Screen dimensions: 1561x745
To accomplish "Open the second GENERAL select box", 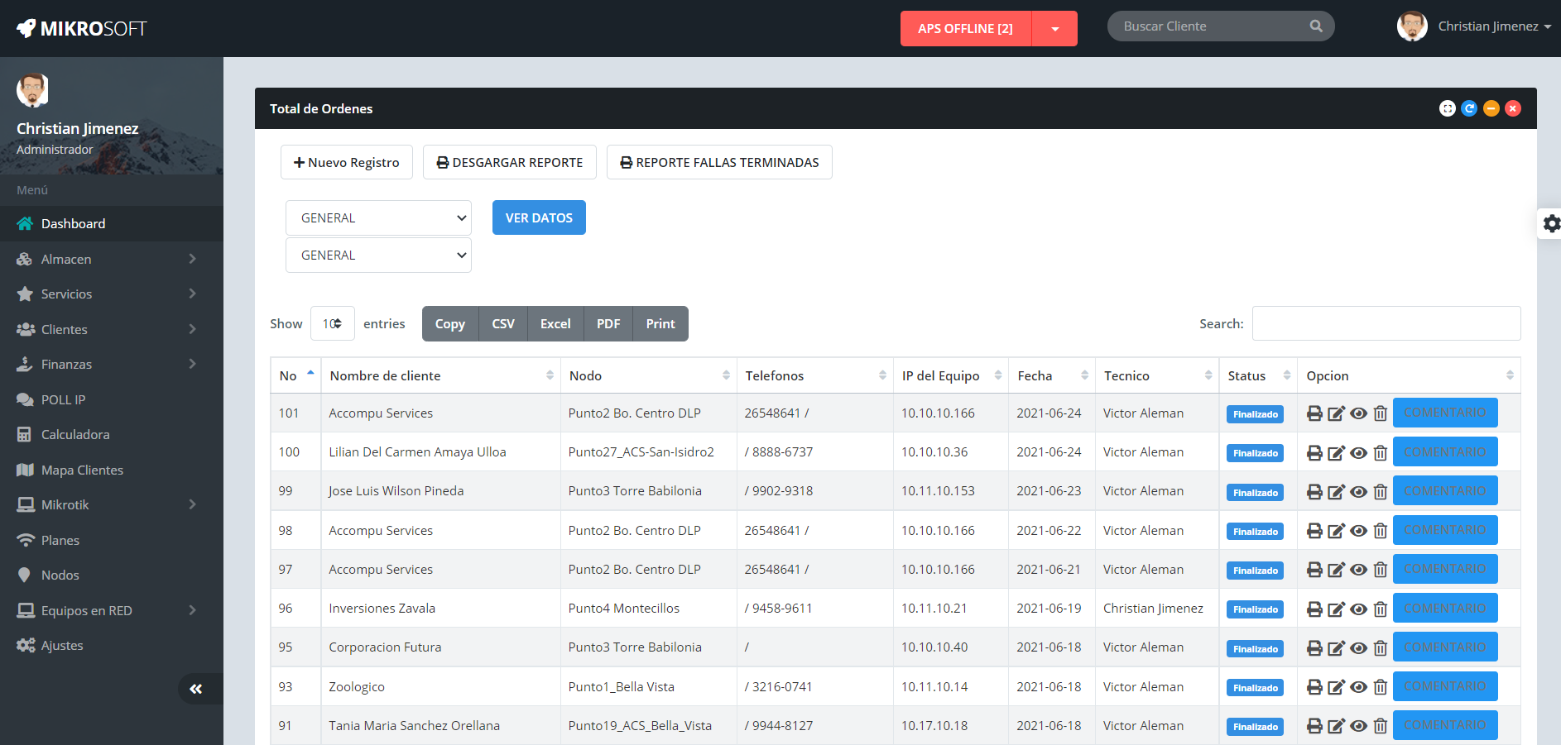I will pos(378,255).
